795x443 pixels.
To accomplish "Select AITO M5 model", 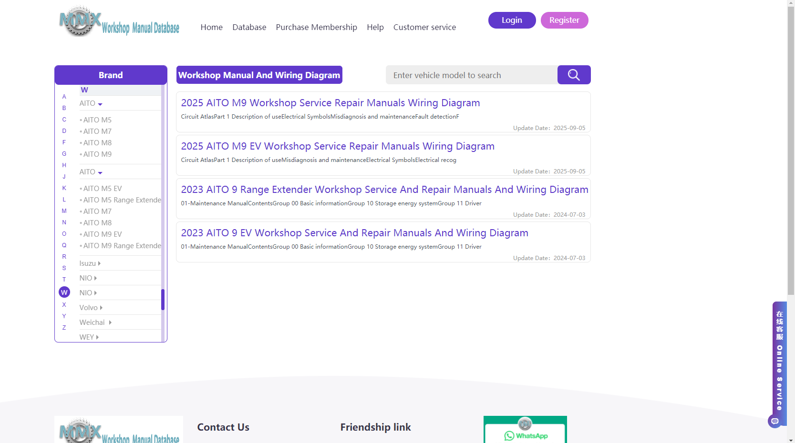I will coord(97,120).
